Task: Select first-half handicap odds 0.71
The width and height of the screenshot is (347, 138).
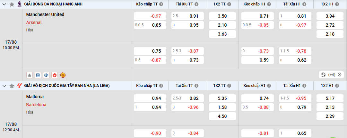Action: tap(257, 16)
